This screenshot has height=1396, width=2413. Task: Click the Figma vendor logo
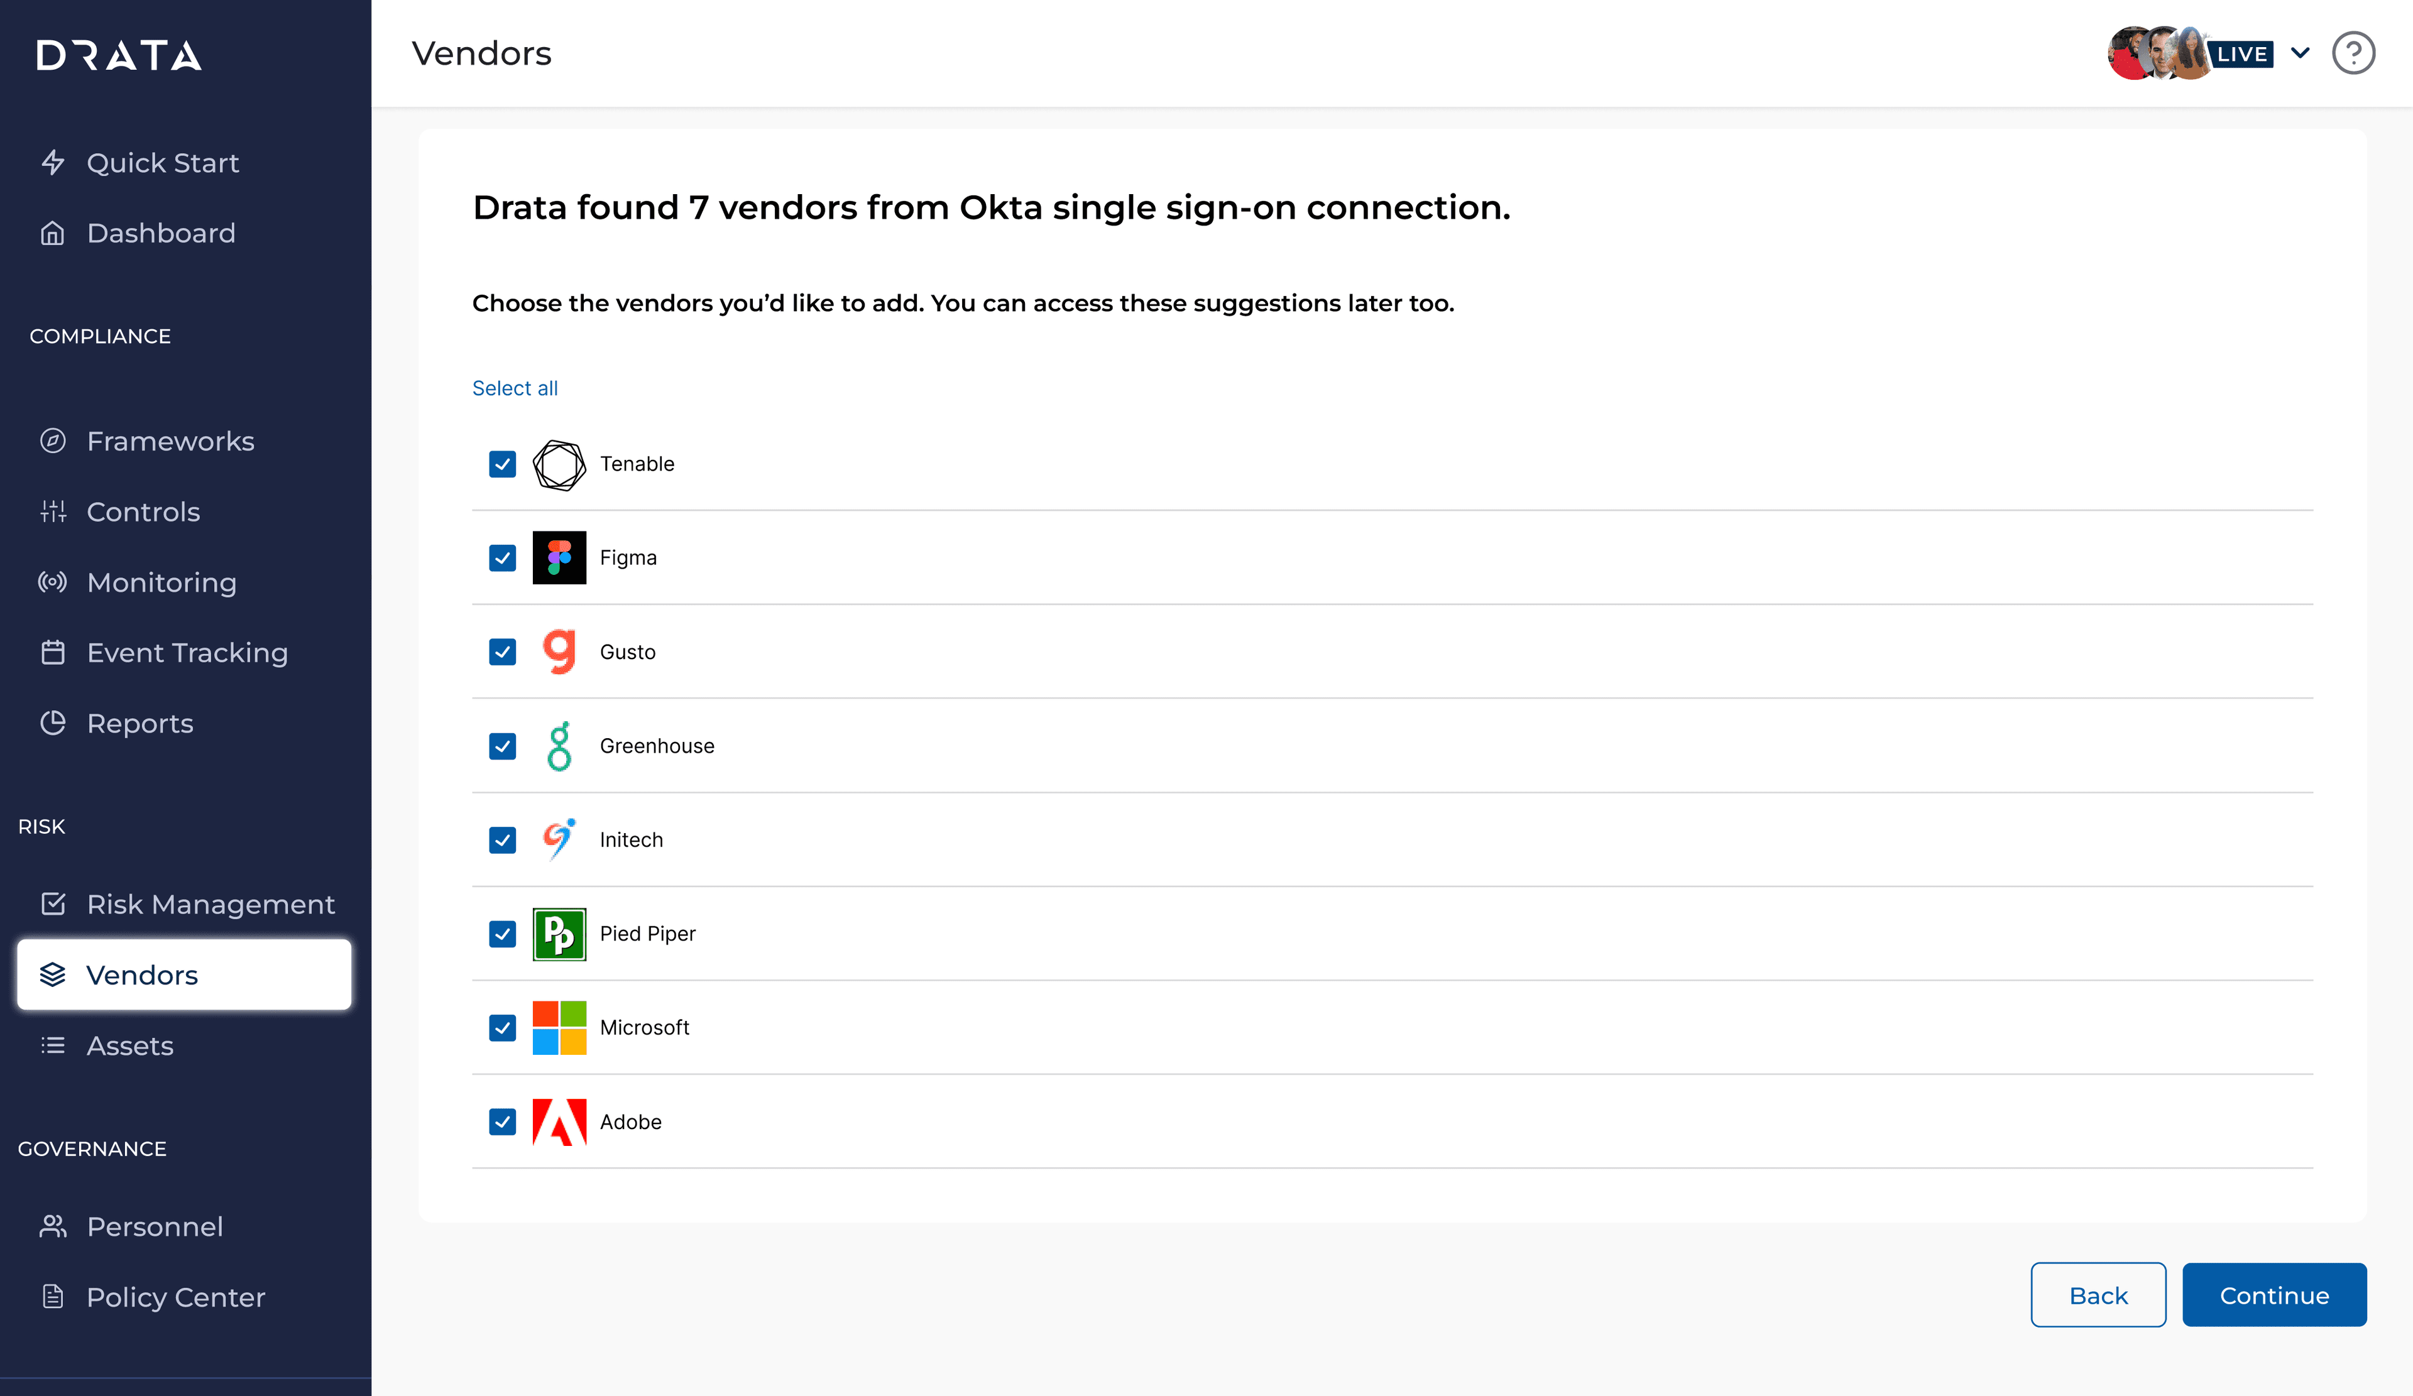pyautogui.click(x=559, y=557)
